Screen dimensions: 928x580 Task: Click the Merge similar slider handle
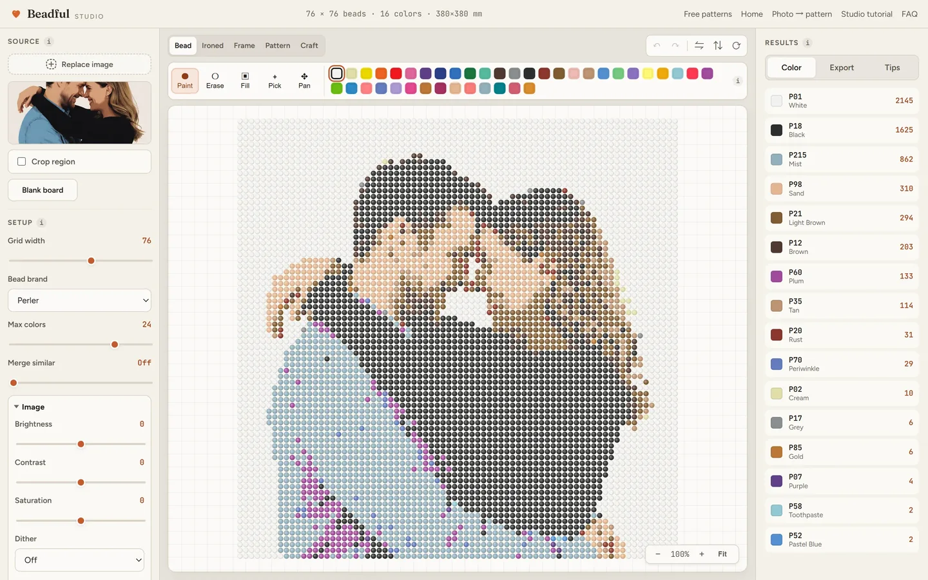[14, 383]
